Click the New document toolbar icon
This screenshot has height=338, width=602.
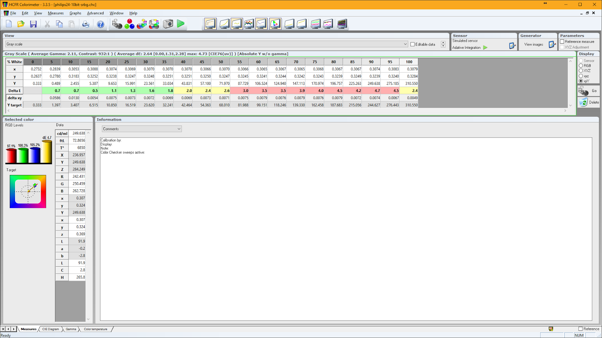click(x=9, y=24)
